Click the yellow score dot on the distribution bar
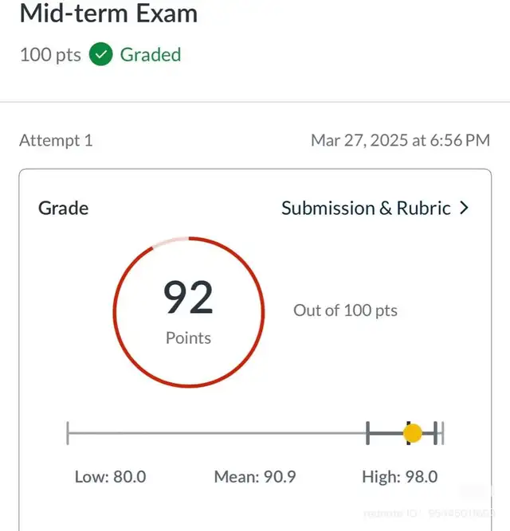This screenshot has height=531, width=510. (413, 433)
